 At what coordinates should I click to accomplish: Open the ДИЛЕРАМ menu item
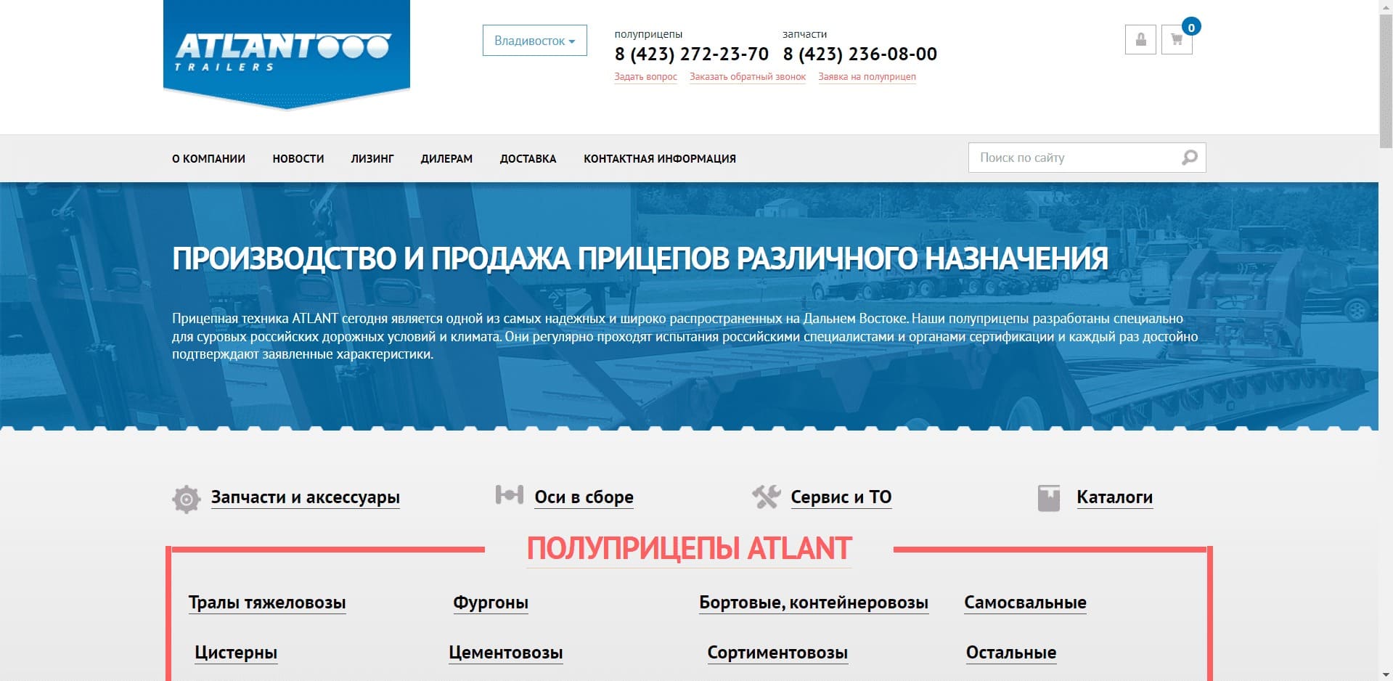click(x=446, y=158)
